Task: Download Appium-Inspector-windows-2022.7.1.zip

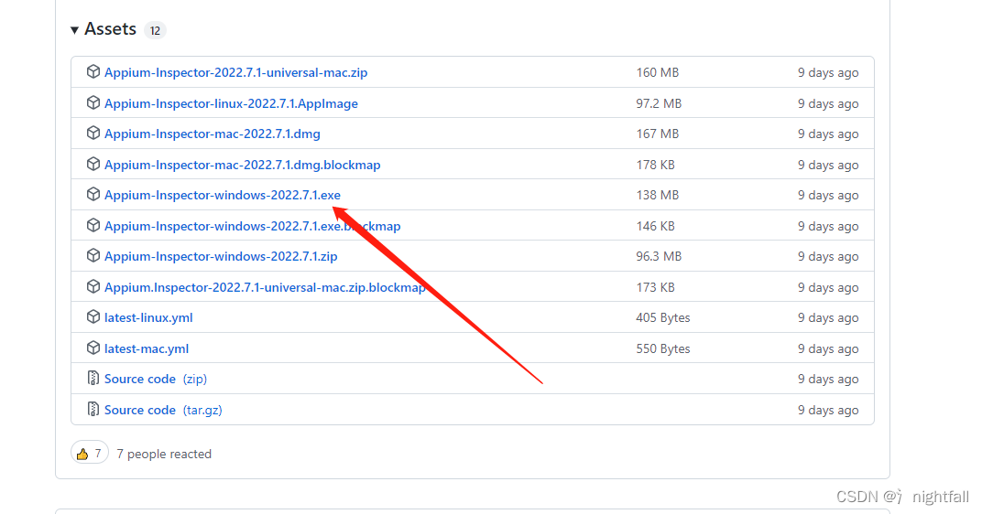Action: tap(221, 256)
